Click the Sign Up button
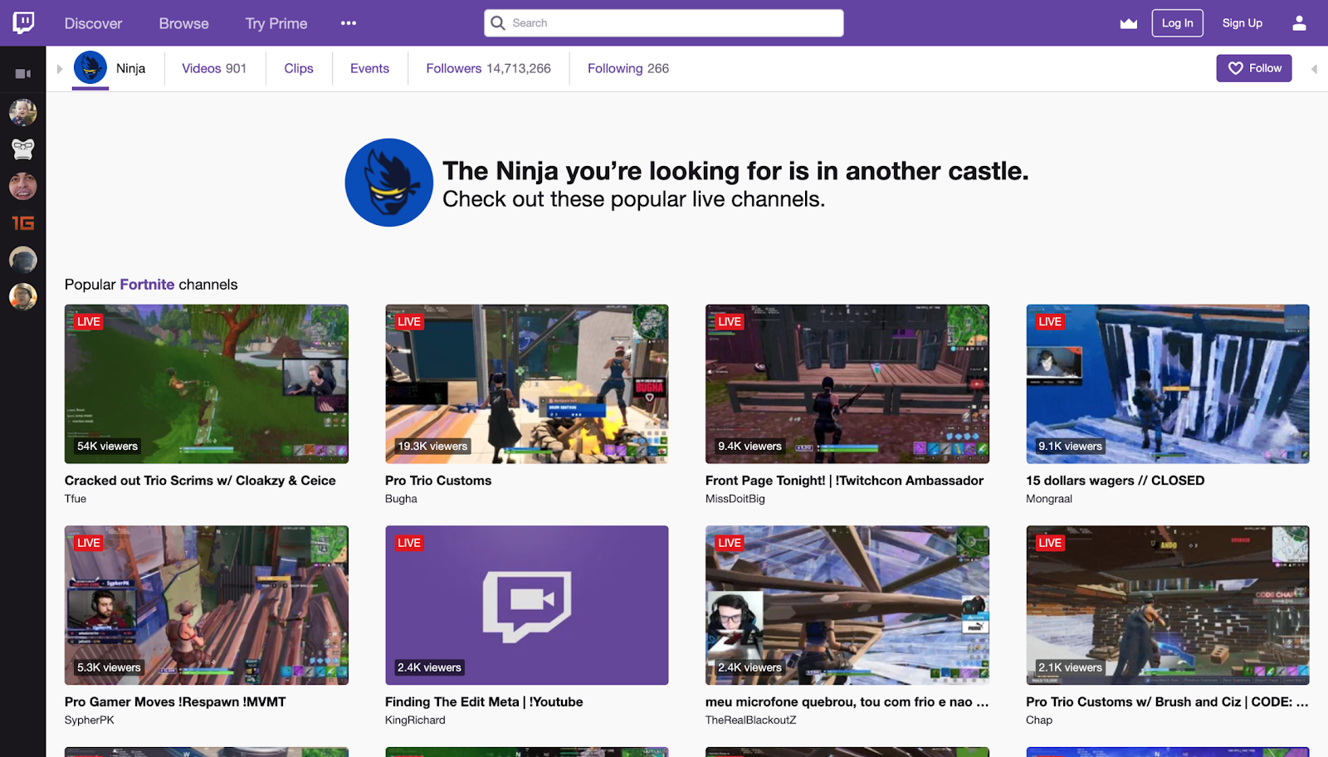1328x757 pixels. (1242, 23)
